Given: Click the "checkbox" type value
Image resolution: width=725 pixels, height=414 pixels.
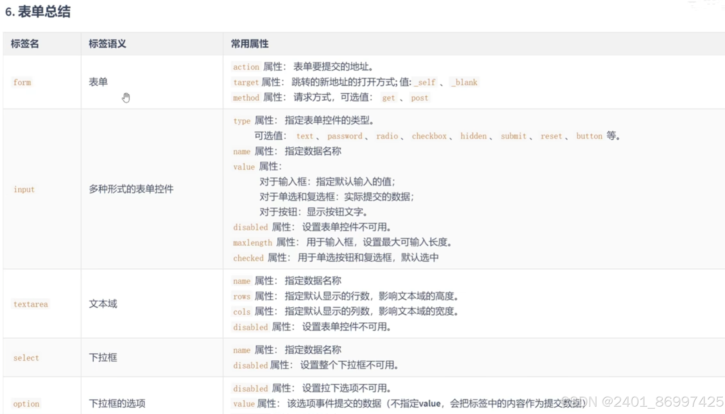Looking at the screenshot, I should click(429, 136).
